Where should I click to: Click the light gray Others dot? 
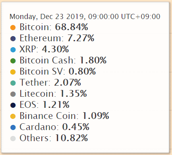click(x=13, y=138)
